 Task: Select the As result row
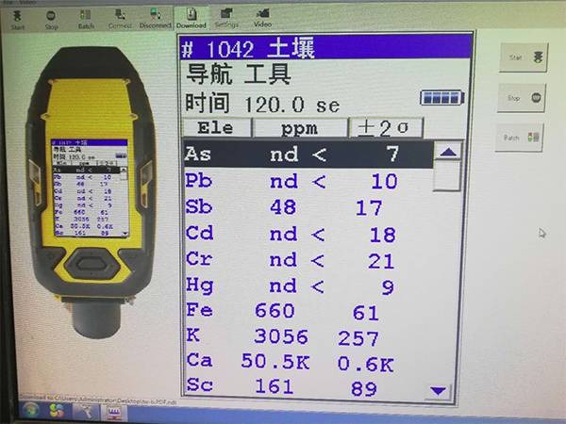tap(308, 154)
